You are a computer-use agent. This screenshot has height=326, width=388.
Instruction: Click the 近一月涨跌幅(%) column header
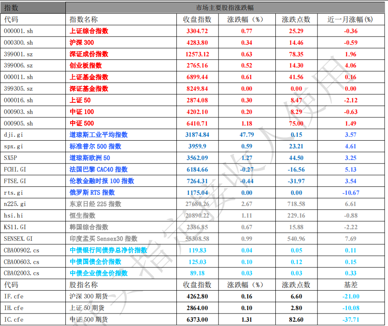[x=350, y=19]
